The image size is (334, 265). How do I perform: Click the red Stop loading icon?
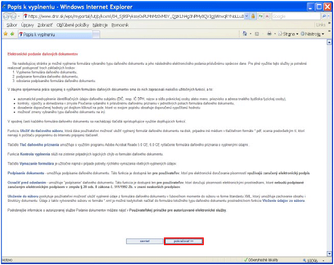coord(267,16)
